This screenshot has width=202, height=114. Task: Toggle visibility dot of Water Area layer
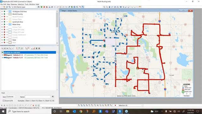click(4, 24)
